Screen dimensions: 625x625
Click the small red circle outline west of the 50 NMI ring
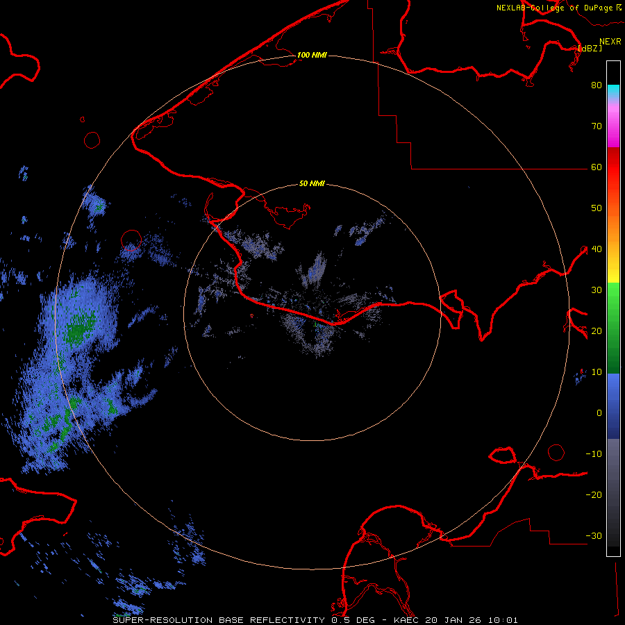[131, 240]
